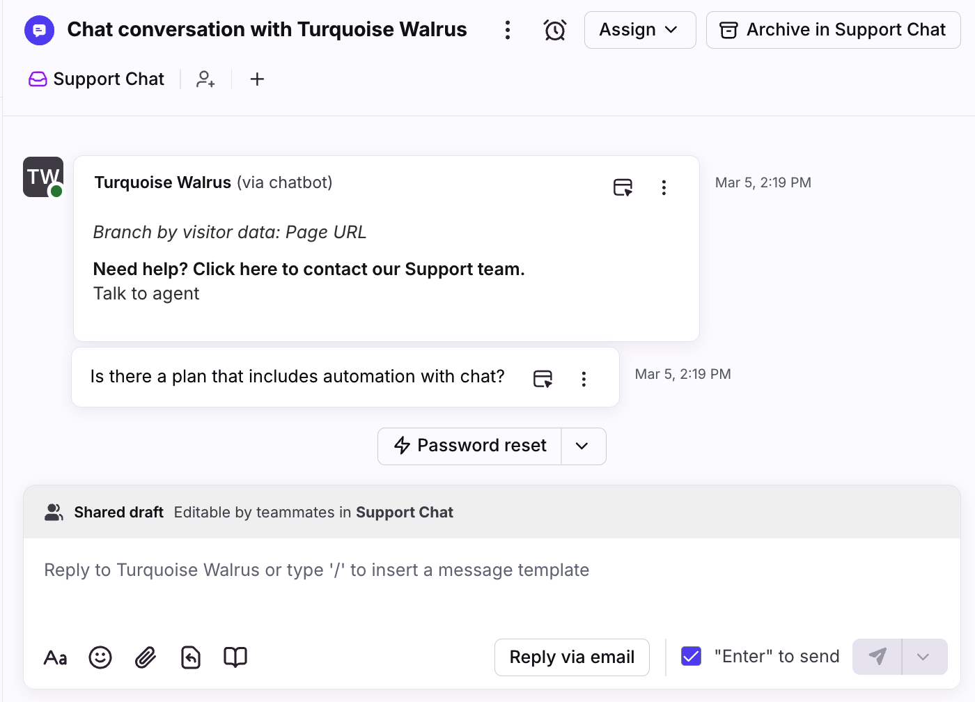Viewport: 975px width, 702px height.
Task: Click the Turquoise Walrus TW avatar
Action: point(43,177)
